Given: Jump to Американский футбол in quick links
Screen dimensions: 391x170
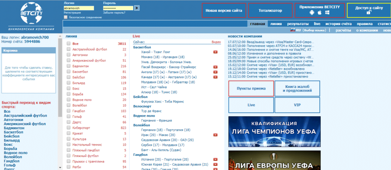Looking at the screenshot, I should point(25,124).
